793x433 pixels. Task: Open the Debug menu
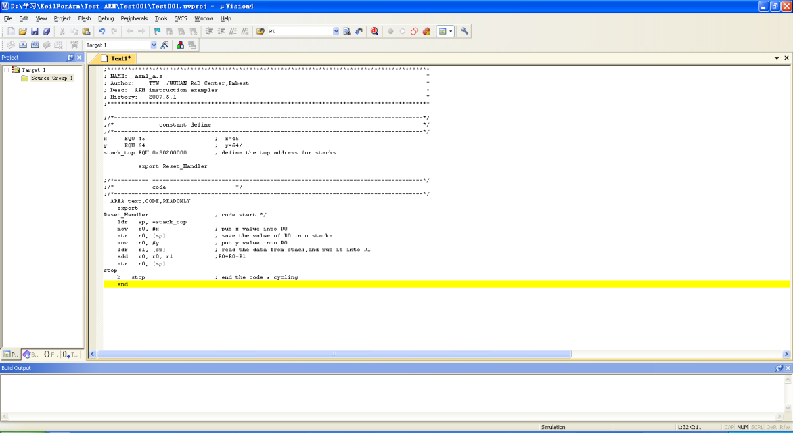pos(106,18)
